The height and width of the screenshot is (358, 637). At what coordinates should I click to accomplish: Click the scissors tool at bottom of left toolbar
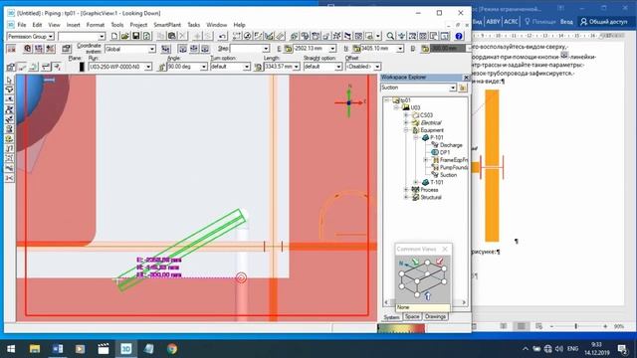point(9,178)
